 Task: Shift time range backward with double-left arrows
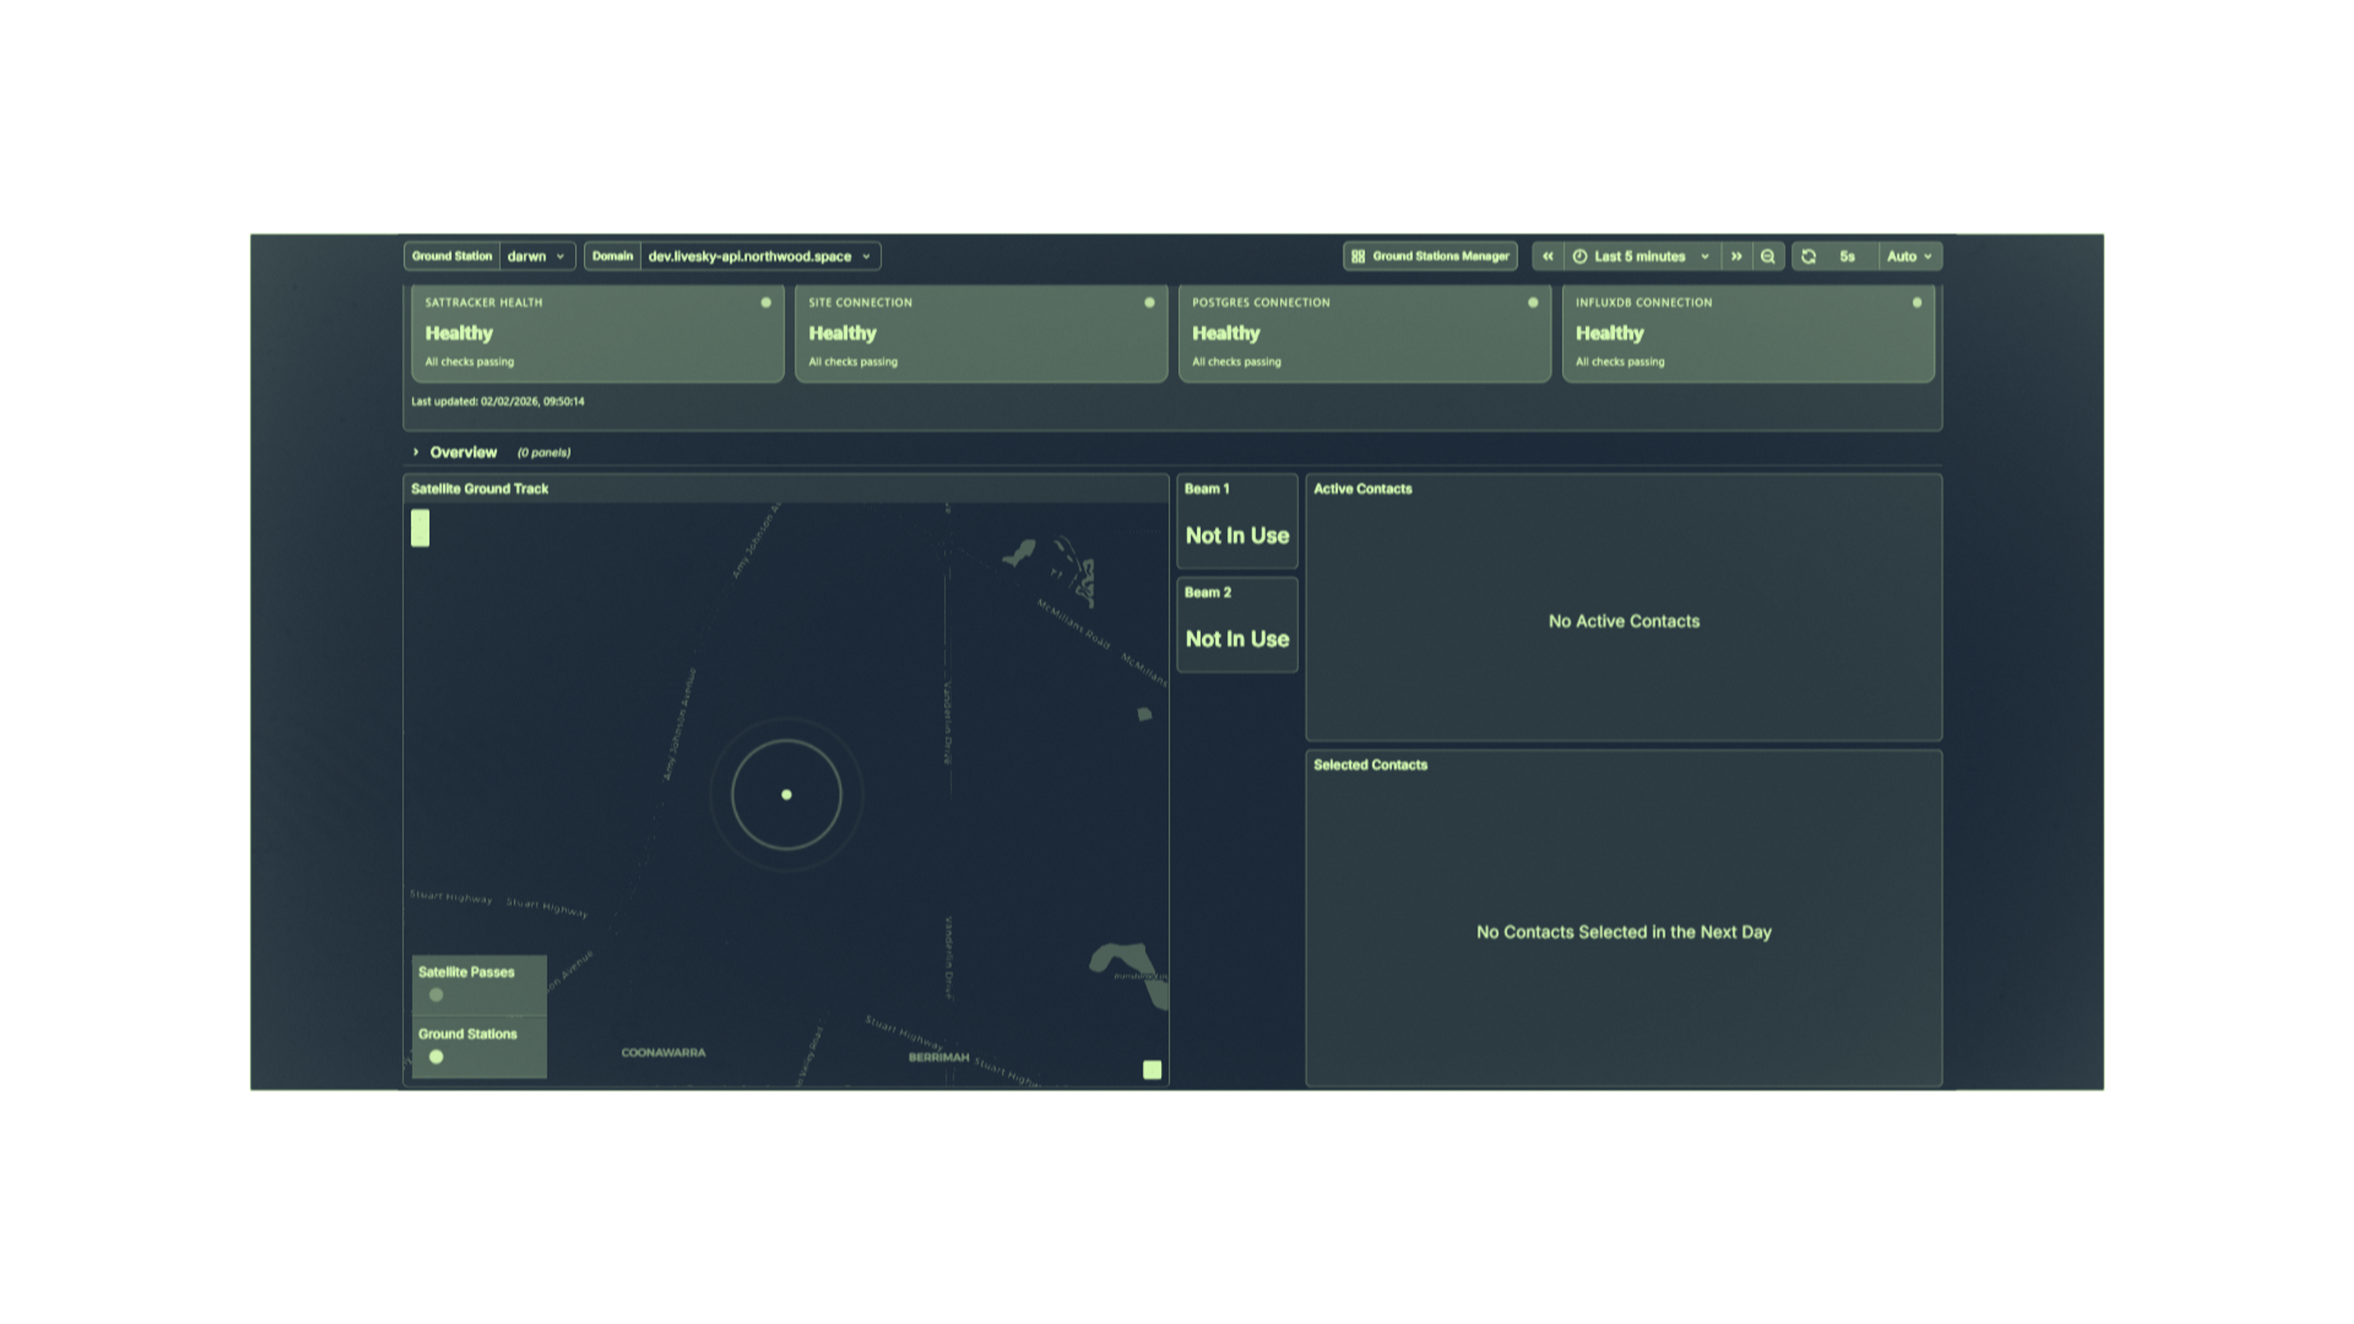[1547, 257]
